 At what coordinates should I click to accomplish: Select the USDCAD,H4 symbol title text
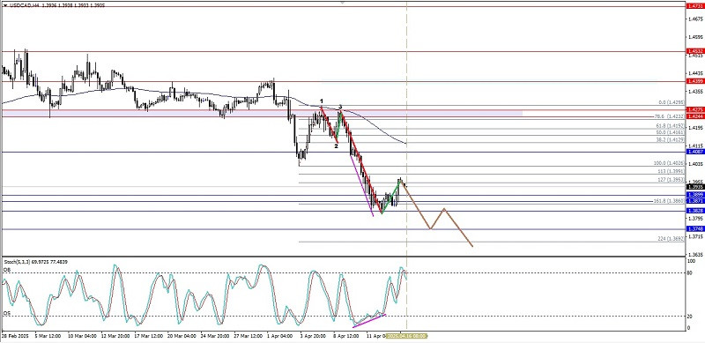25,6
